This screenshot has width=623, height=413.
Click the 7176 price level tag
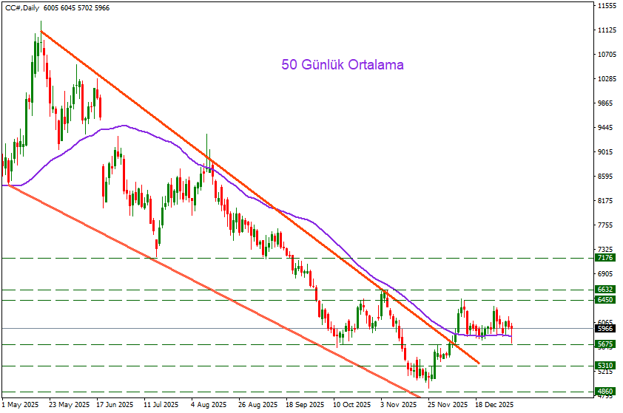[x=606, y=258]
